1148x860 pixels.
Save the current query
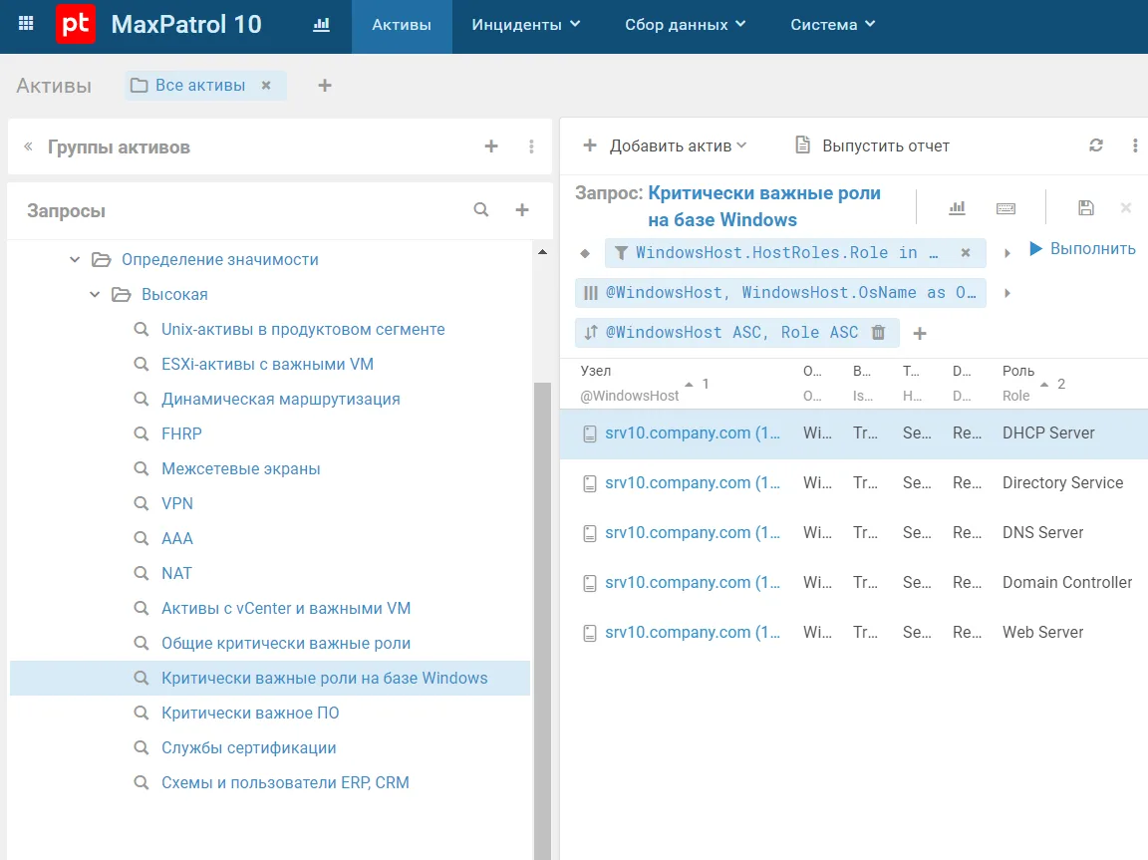point(1086,208)
